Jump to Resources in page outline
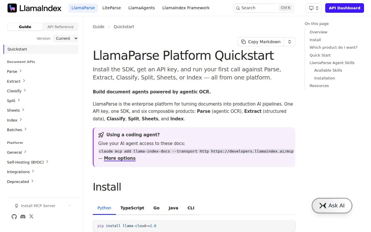The image size is (371, 232). click(319, 86)
